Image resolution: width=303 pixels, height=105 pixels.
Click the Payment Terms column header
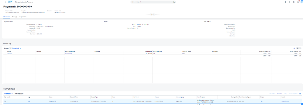click(186, 52)
